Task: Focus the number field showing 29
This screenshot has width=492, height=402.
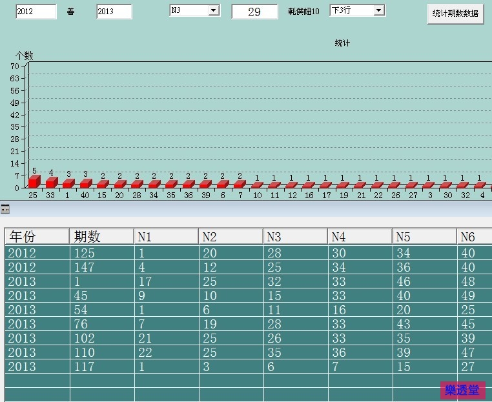Action: [254, 12]
